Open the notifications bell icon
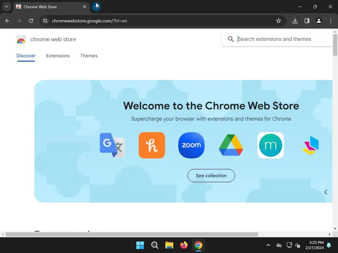 point(329,245)
